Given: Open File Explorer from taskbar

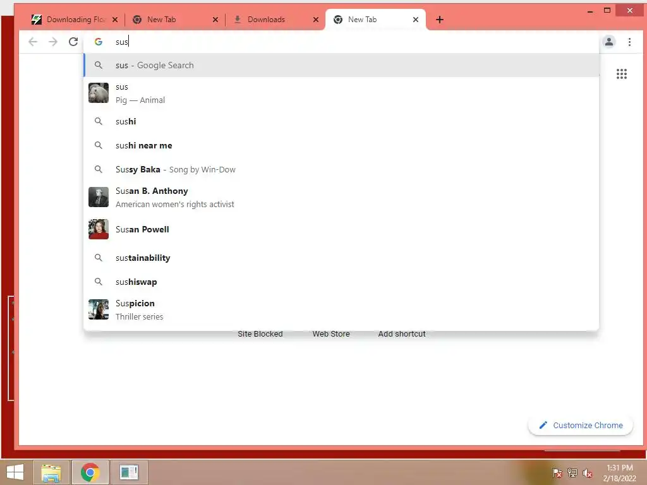Looking at the screenshot, I should (51, 472).
